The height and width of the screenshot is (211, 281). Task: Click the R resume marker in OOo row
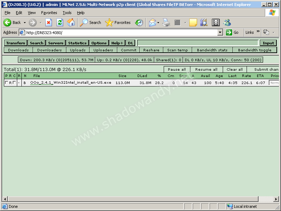[11, 83]
